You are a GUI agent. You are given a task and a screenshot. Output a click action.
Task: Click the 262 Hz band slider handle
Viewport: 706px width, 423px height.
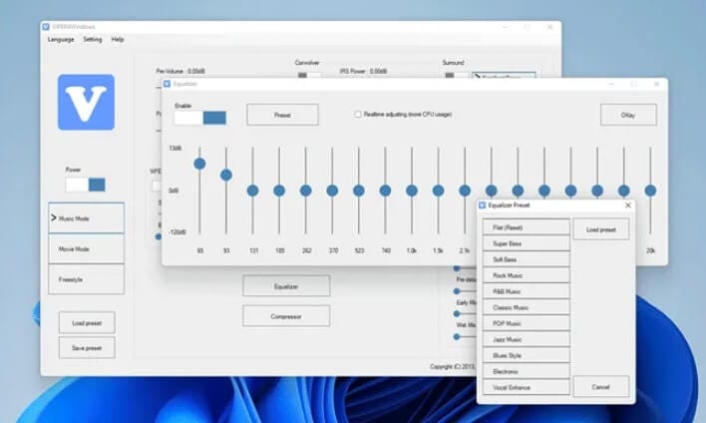click(306, 191)
